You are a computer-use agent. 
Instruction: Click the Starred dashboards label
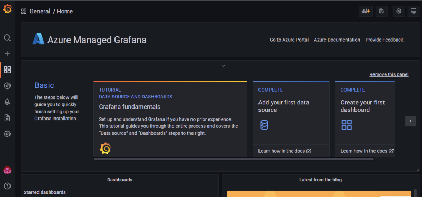[x=45, y=192]
